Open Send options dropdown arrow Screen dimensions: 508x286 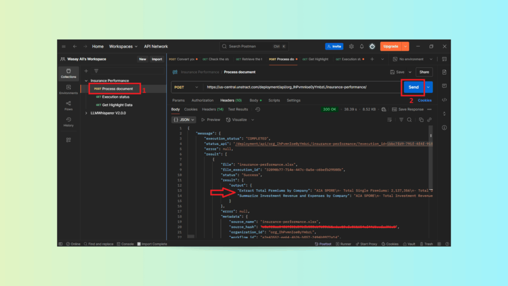428,87
